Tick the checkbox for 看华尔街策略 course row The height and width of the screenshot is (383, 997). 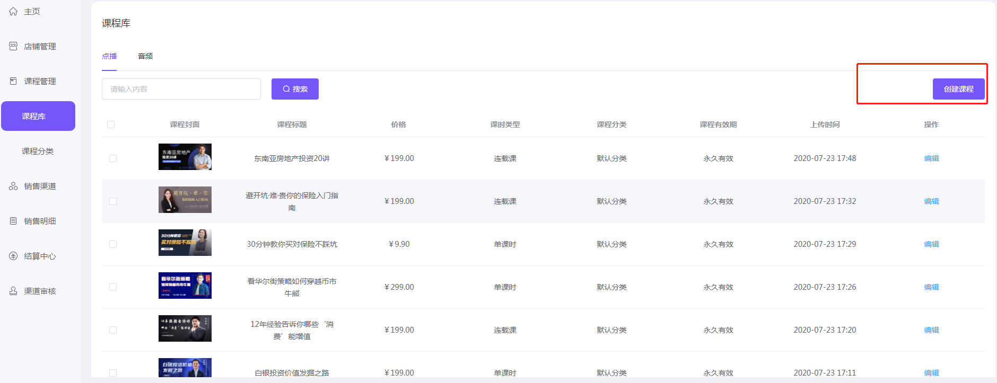(x=113, y=287)
